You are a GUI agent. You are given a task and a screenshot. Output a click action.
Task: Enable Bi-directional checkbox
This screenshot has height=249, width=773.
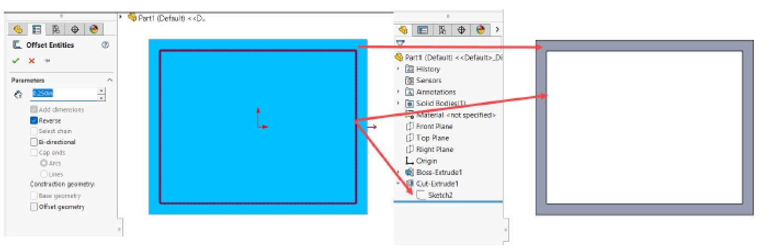click(34, 142)
